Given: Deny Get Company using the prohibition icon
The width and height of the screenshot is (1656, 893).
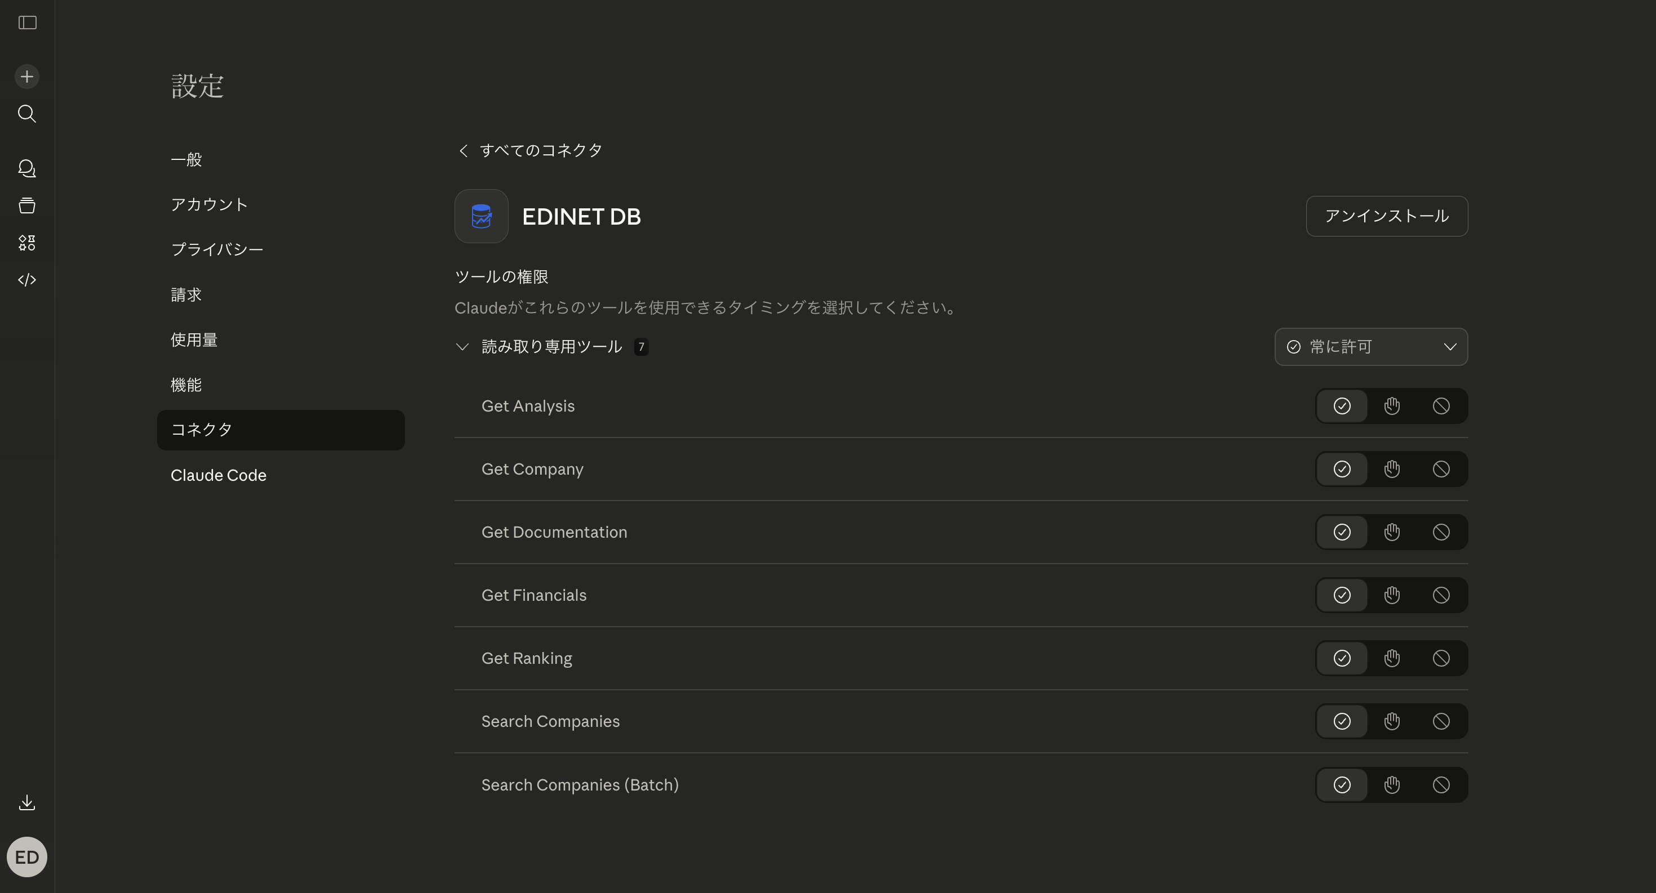Looking at the screenshot, I should point(1441,469).
